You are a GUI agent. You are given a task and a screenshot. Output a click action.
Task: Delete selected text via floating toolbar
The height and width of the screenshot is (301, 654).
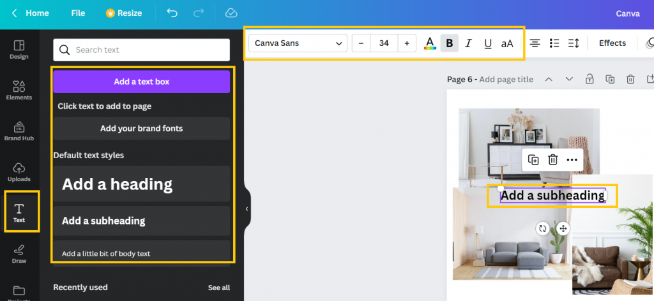point(552,159)
